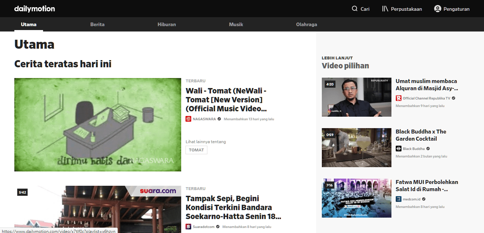Switch to the Hiburan tab
484x233 pixels.
[x=166, y=24]
